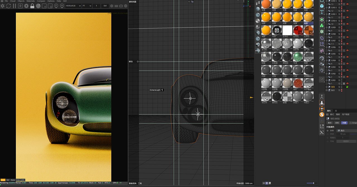Open the PT kernel dropdown
The width and height of the screenshot is (357, 187).
[x=87, y=6]
